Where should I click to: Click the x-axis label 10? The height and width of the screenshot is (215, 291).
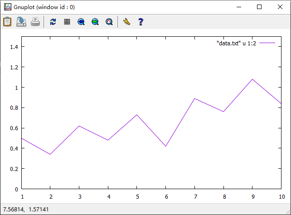282,196
